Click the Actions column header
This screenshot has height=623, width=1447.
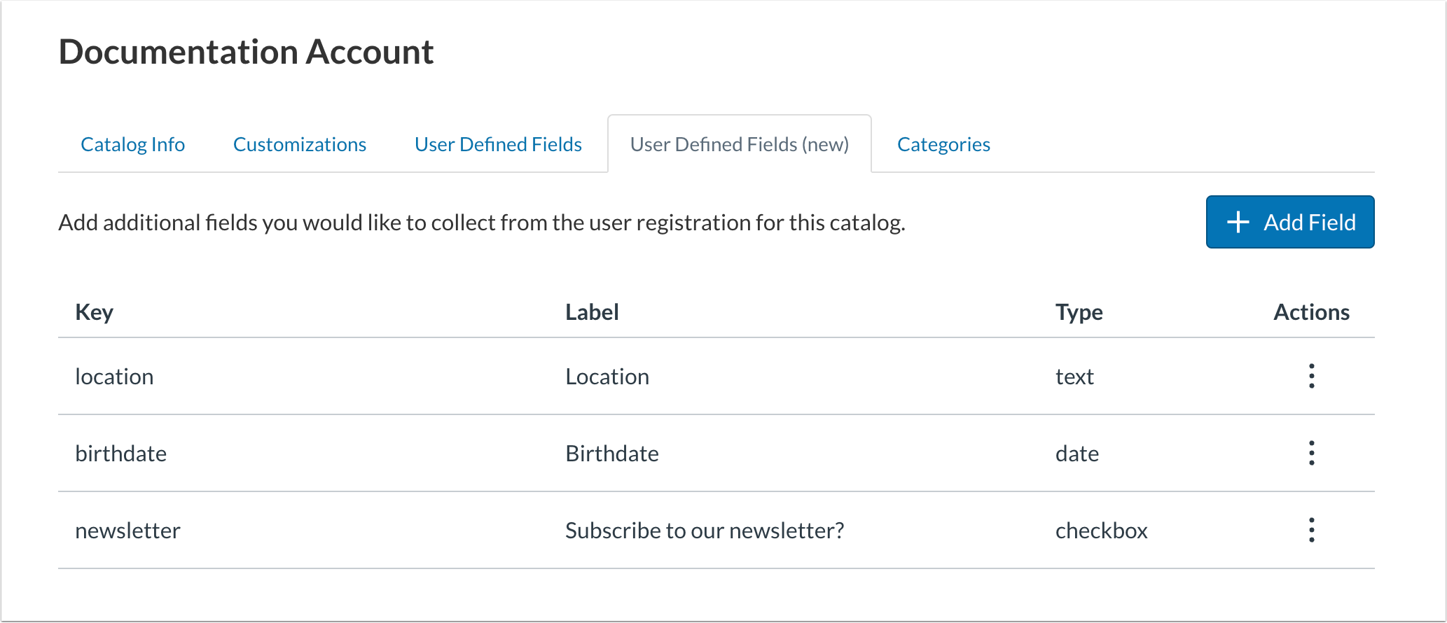1311,312
